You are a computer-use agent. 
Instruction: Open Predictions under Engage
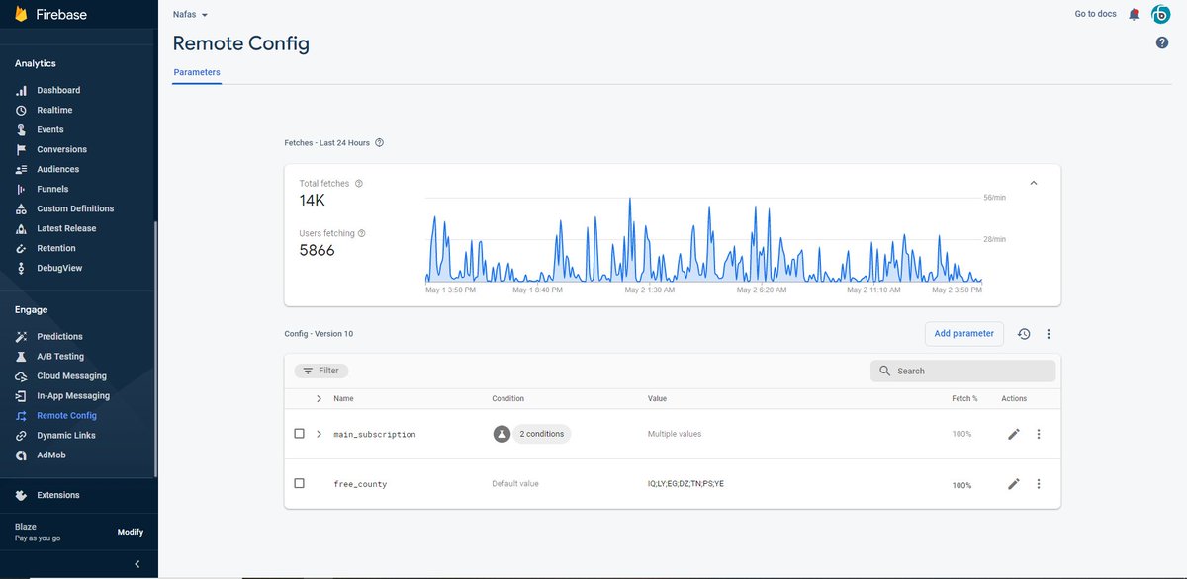point(59,336)
